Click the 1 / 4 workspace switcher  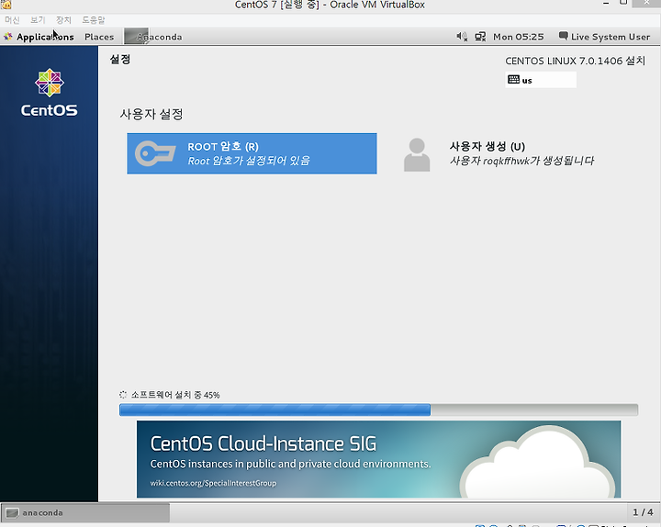pyautogui.click(x=643, y=512)
